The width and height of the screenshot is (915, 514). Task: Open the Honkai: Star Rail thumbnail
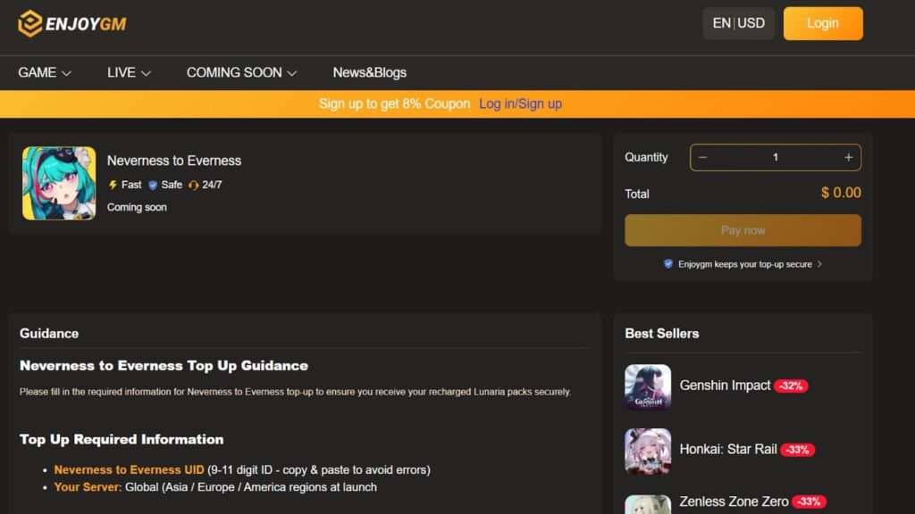[648, 451]
